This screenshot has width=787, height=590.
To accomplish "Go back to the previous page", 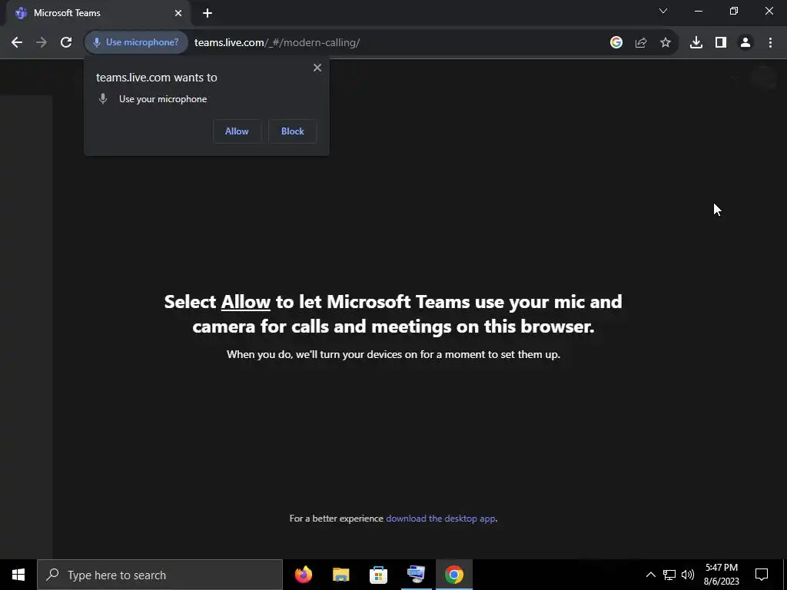I will [17, 43].
